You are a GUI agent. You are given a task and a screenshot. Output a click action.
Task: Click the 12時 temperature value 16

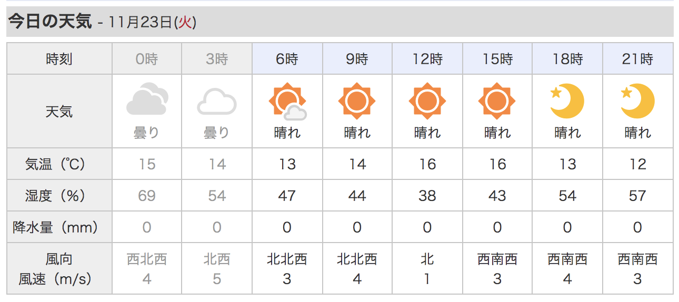click(427, 164)
